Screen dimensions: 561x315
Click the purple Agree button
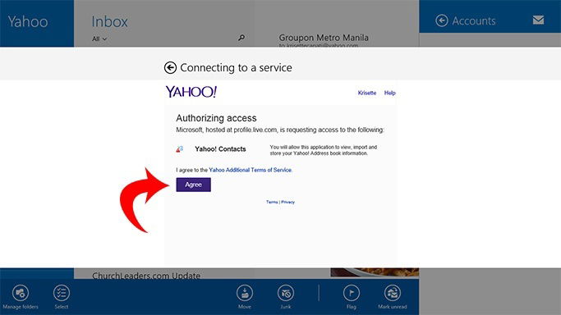[193, 185]
